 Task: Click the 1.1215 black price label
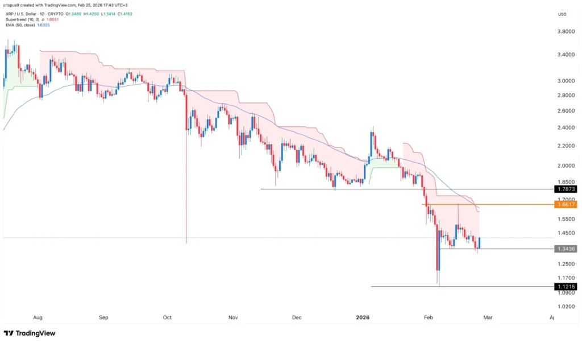pos(566,287)
